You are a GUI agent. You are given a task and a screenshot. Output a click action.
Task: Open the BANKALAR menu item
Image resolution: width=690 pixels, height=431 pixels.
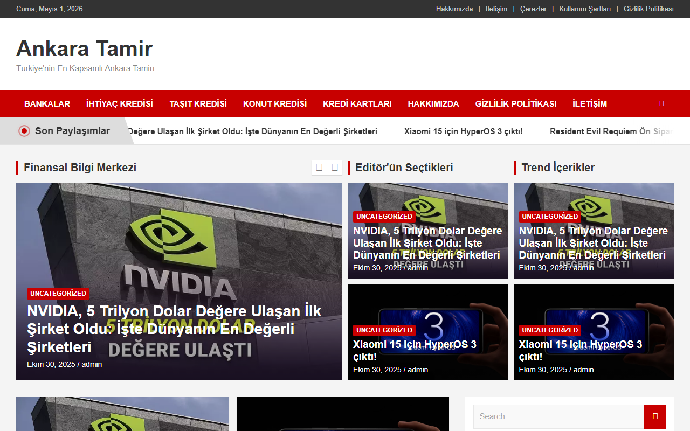tap(47, 103)
